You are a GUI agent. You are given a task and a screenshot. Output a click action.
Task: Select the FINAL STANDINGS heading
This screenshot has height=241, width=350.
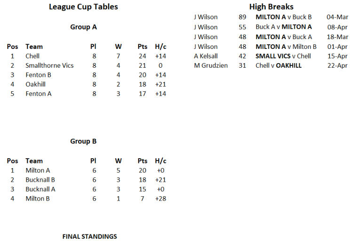pos(89,236)
